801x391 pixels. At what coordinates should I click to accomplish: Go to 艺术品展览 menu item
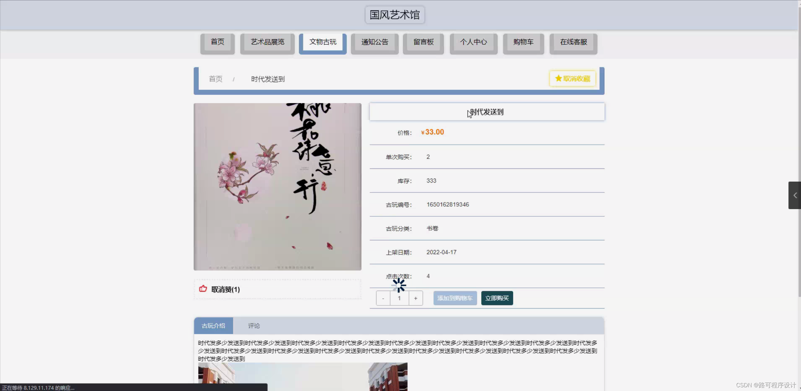coord(267,42)
